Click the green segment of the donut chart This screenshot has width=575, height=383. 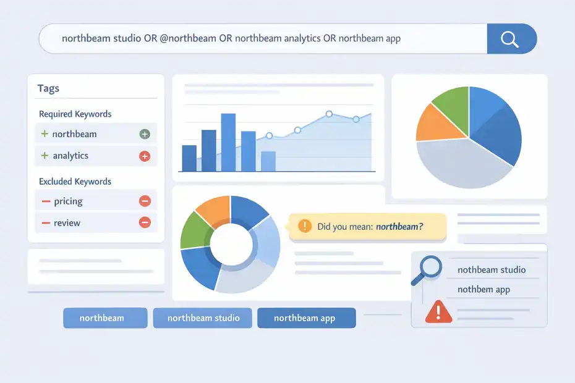click(194, 232)
